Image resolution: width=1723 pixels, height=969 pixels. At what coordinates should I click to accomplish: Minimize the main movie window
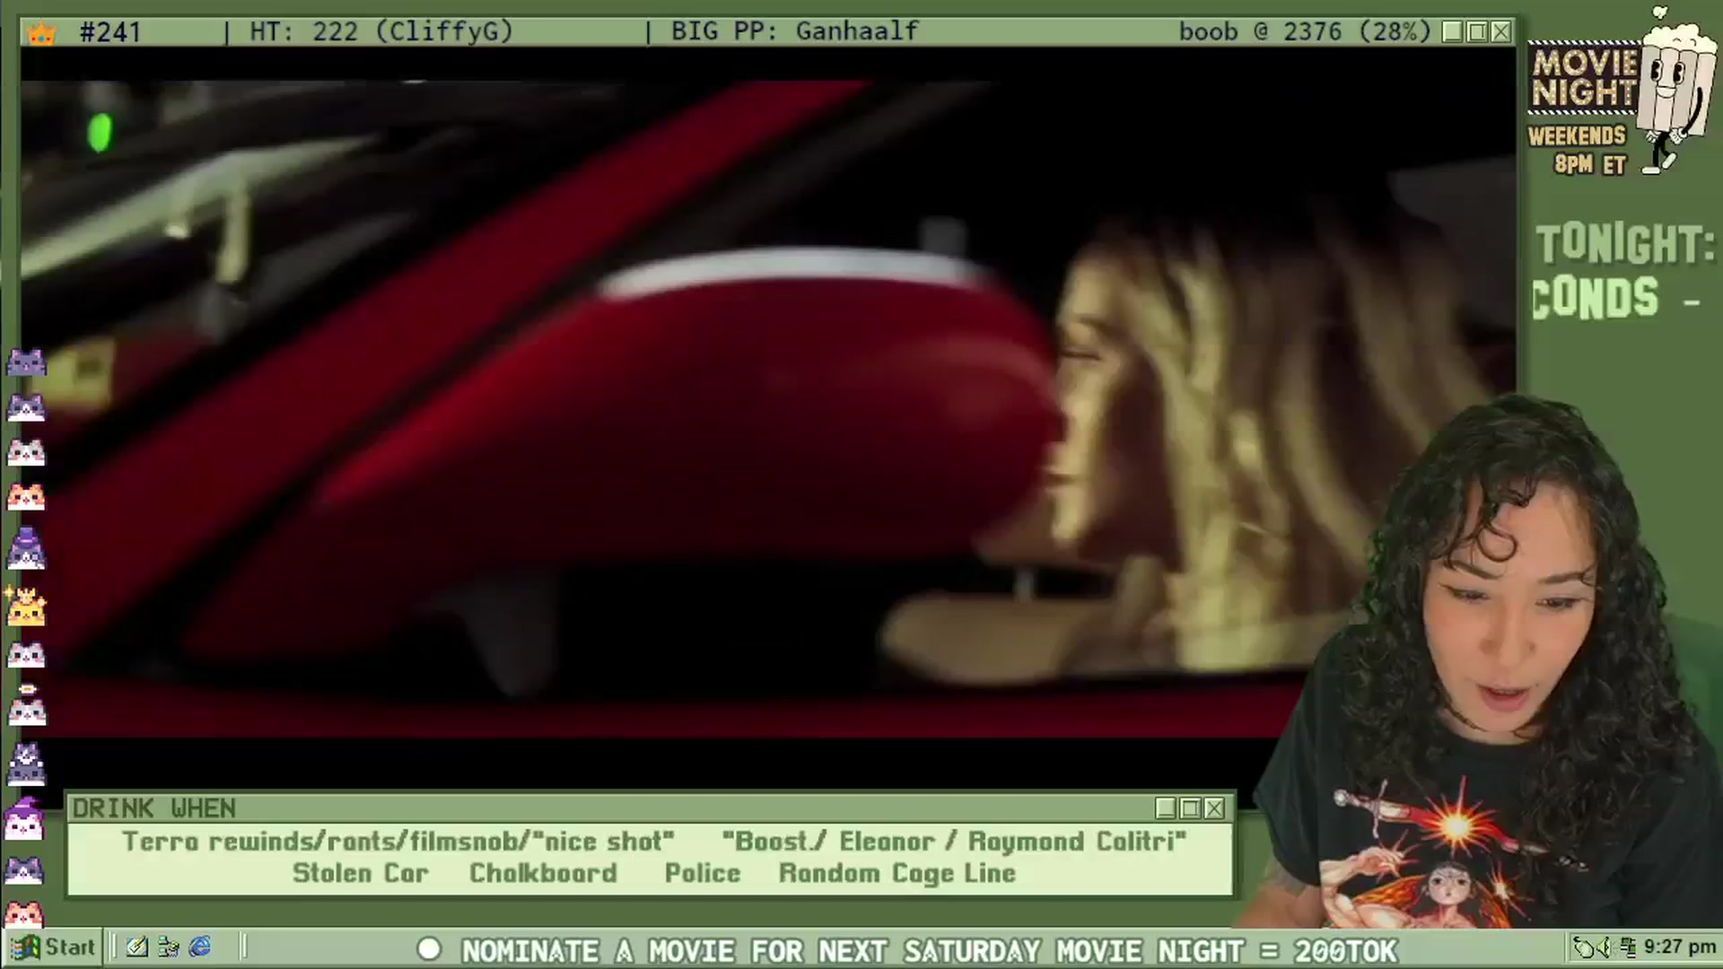(1453, 32)
